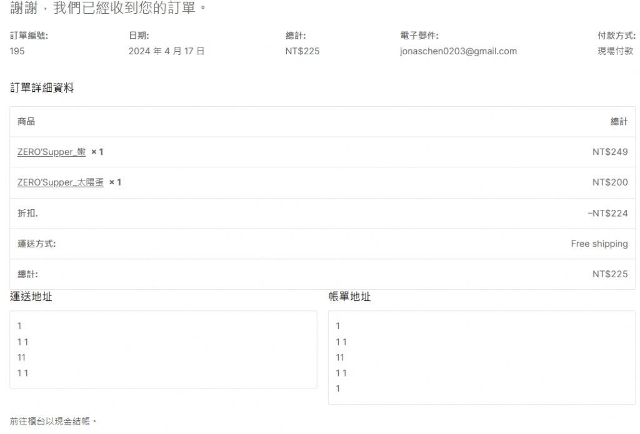
Task: Click the thank-you order received message
Action: click(x=108, y=9)
